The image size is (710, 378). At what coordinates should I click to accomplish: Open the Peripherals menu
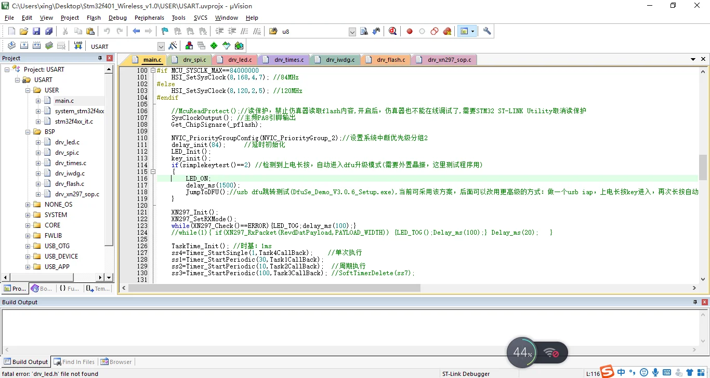(149, 18)
